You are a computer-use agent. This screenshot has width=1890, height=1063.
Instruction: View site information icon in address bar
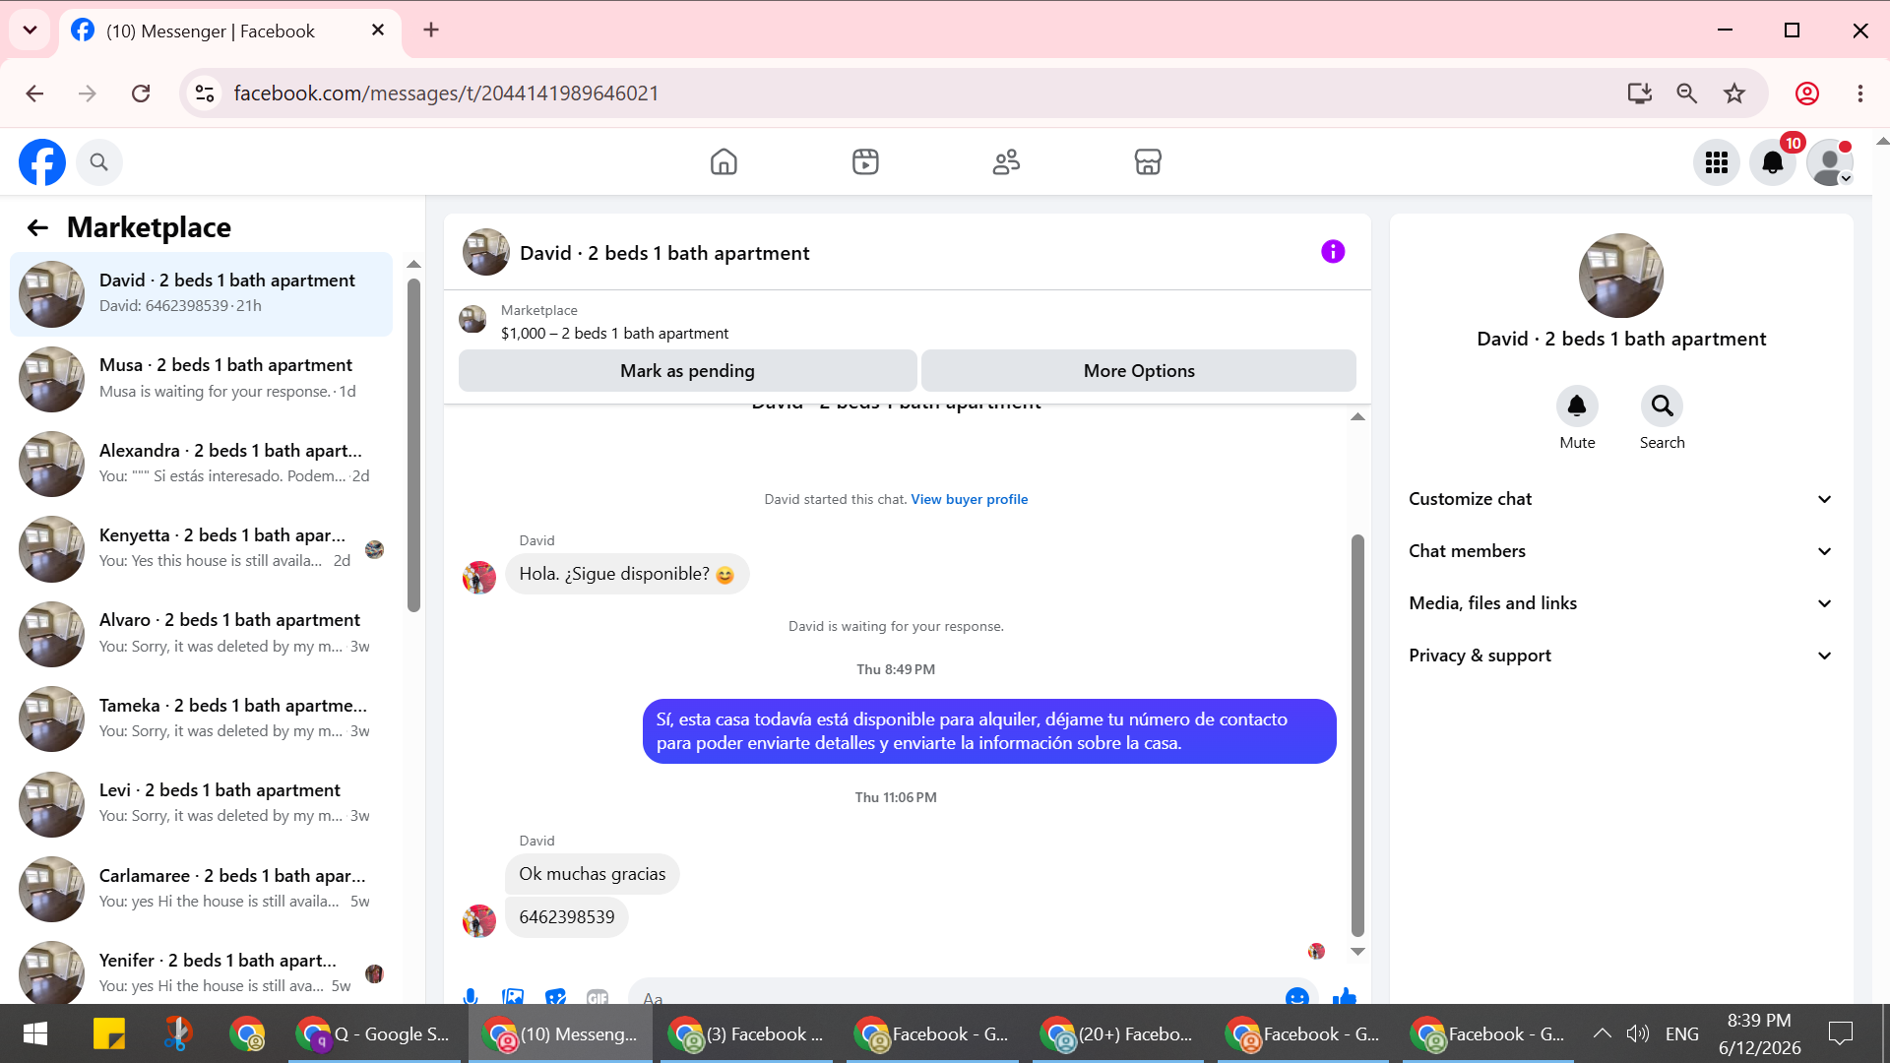click(x=205, y=94)
